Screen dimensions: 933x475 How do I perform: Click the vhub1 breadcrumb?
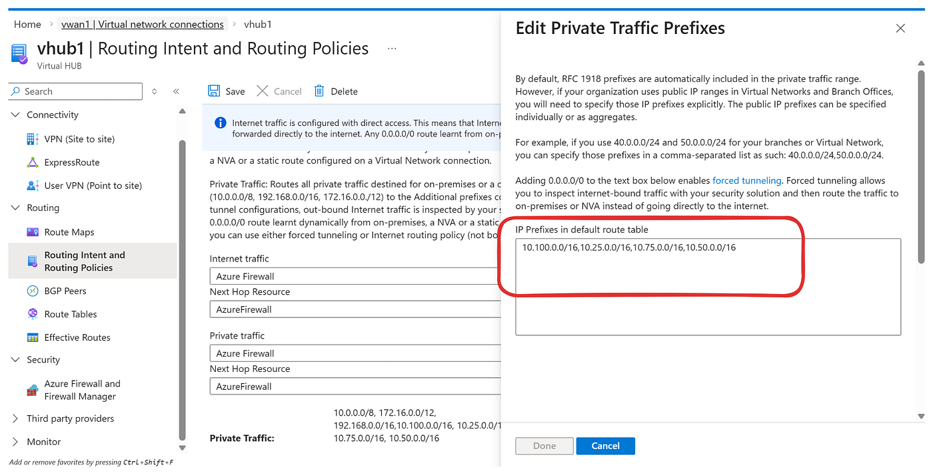[x=258, y=24]
